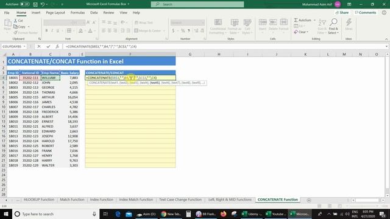Open Format as Table gallery
Image resolution: width=390 pixels, height=219 pixels.
coord(234,27)
